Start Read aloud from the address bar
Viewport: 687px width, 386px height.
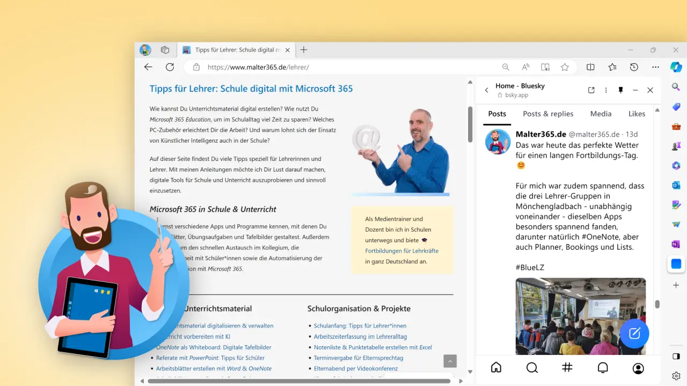tap(525, 67)
